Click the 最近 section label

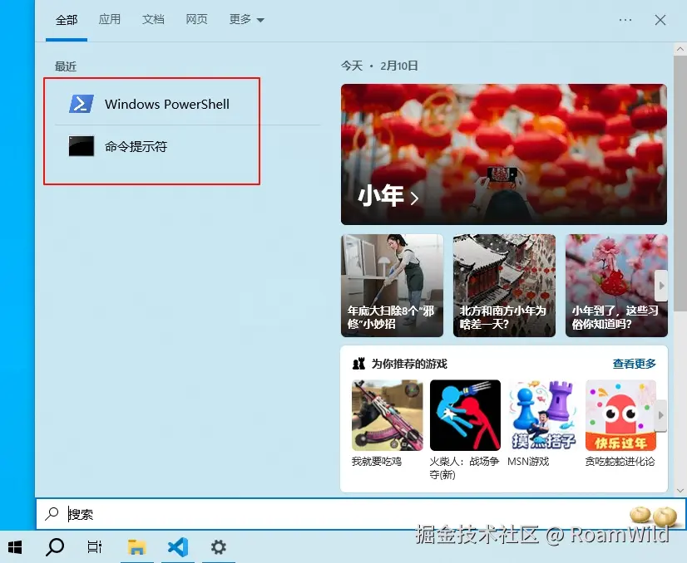tap(65, 66)
